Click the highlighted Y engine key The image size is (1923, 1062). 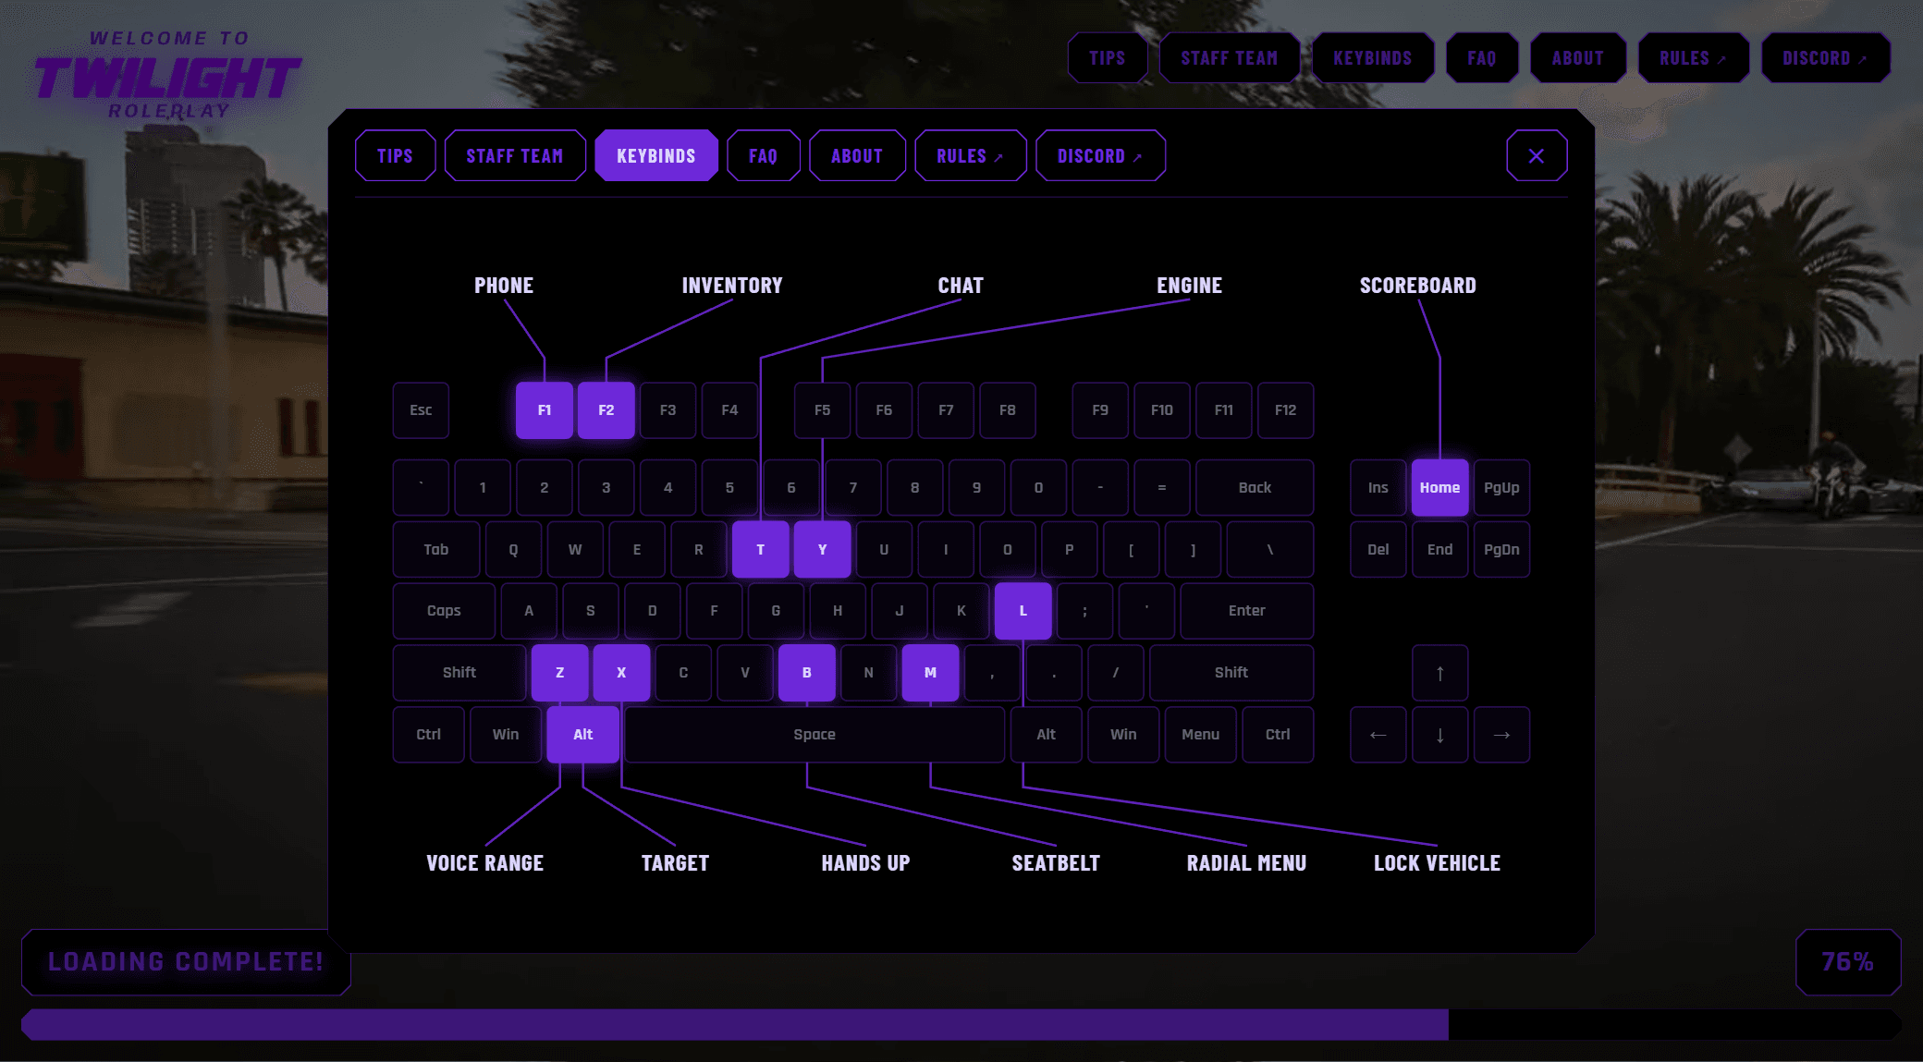tap(823, 549)
